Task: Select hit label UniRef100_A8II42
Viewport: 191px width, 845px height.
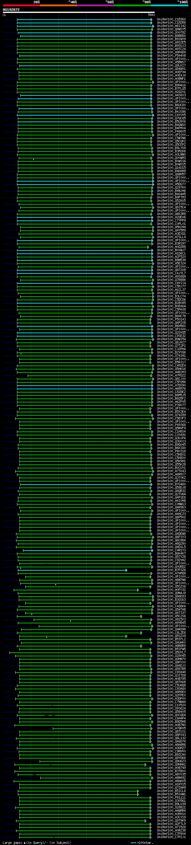Action: (x=171, y=26)
